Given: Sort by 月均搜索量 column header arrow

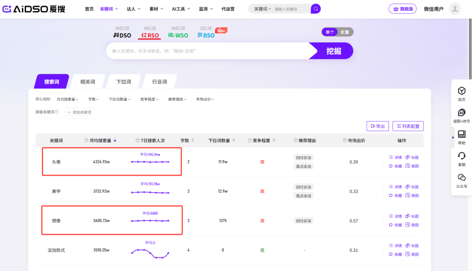Looking at the screenshot, I should [115, 140].
